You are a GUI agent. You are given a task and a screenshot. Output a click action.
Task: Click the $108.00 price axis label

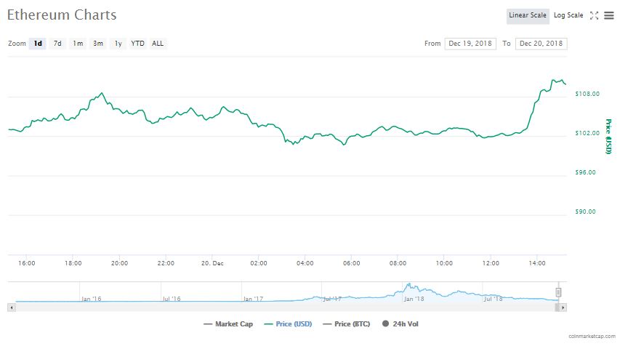click(587, 94)
